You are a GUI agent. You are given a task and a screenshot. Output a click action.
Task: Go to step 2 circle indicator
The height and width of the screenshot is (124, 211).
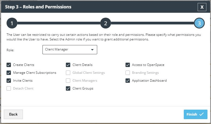tap(106, 23)
